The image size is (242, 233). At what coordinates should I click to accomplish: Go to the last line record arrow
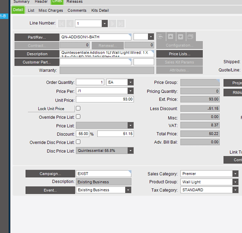click(x=121, y=24)
